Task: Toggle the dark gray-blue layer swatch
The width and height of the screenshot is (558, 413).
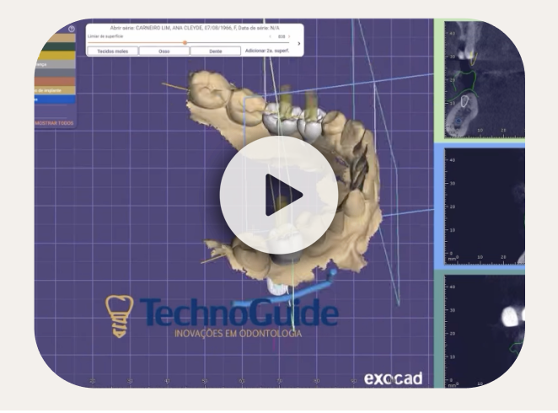Action: [x=55, y=72]
